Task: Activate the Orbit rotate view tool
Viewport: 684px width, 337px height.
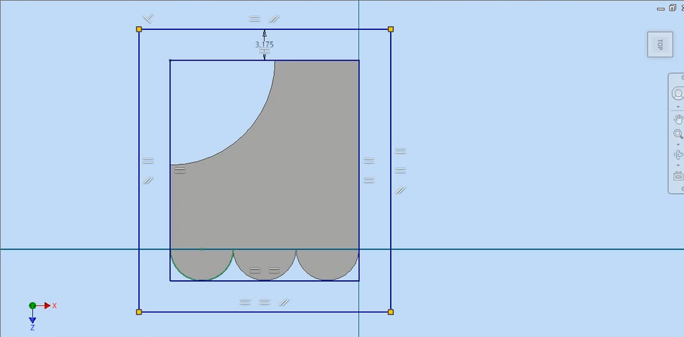Action: coord(678,154)
